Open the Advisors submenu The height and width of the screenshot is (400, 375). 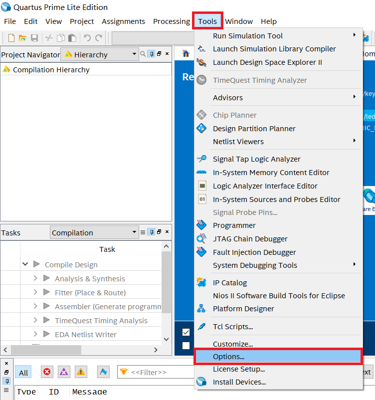279,97
